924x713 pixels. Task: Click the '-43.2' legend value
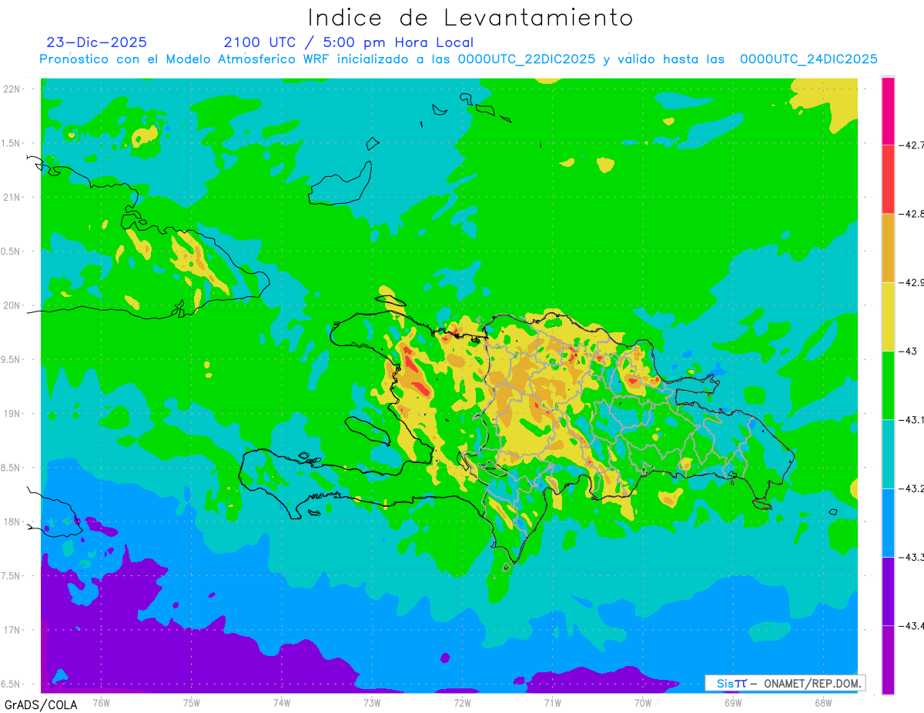[x=912, y=488]
